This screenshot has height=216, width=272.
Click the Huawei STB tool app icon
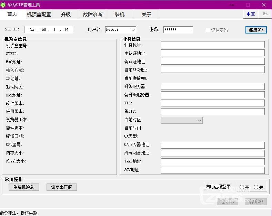pyautogui.click(x=3, y=5)
